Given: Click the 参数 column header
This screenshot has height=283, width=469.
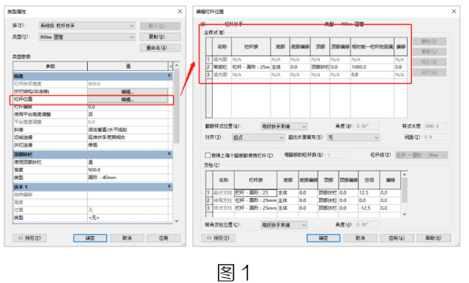Looking at the screenshot, I should (50, 66).
